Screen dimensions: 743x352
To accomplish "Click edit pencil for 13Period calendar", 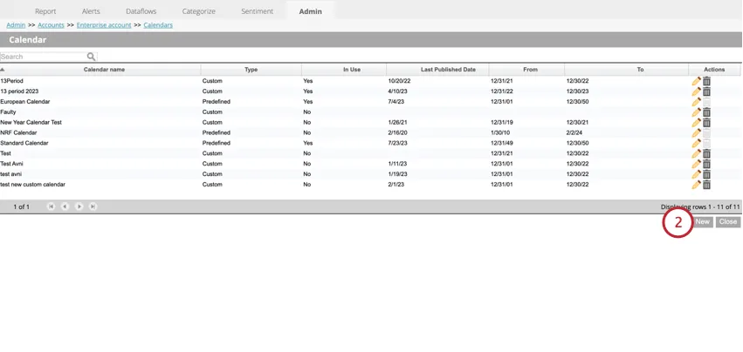I will pos(696,81).
